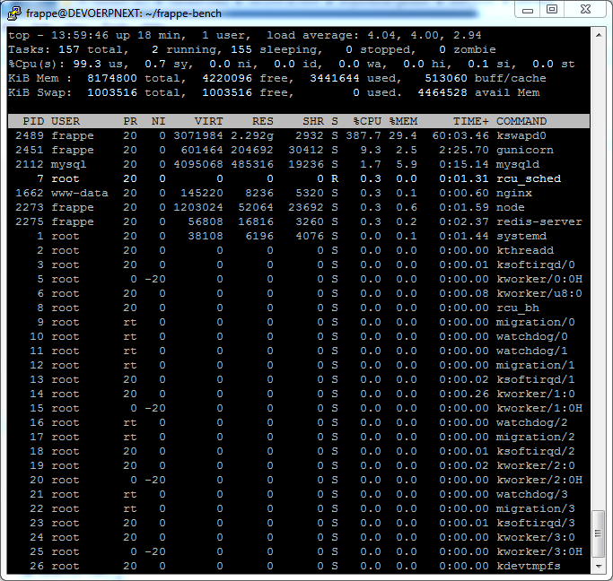
Task: Click the scrollbar up arrow
Action: pyautogui.click(x=599, y=33)
